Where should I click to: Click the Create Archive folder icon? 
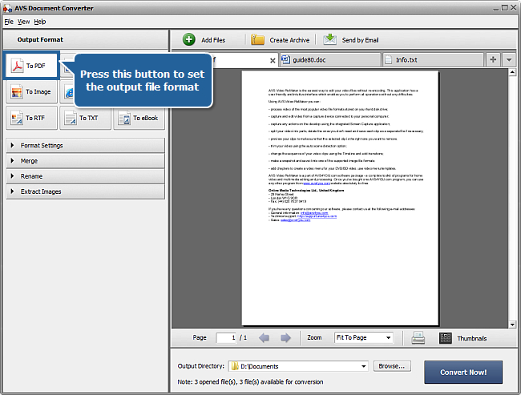(x=257, y=39)
